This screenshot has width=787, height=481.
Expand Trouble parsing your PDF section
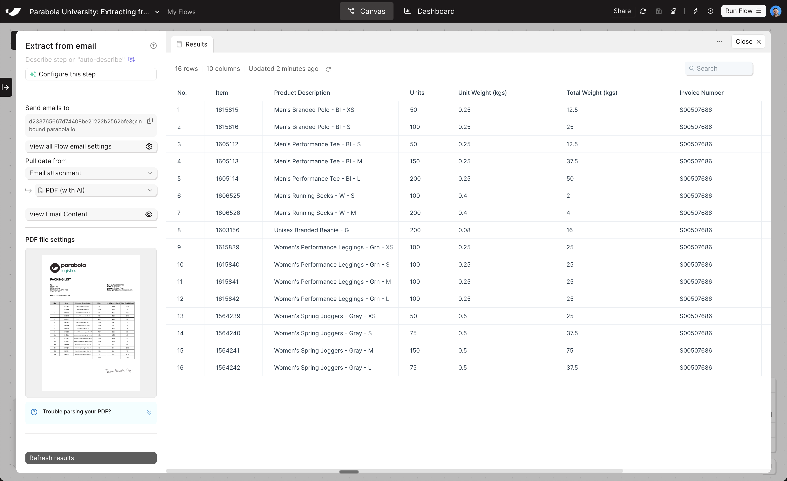tap(149, 412)
